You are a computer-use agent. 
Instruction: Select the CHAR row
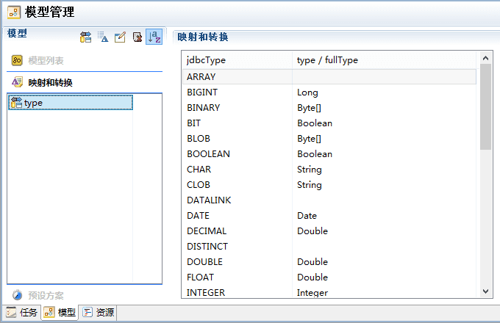[329, 170]
